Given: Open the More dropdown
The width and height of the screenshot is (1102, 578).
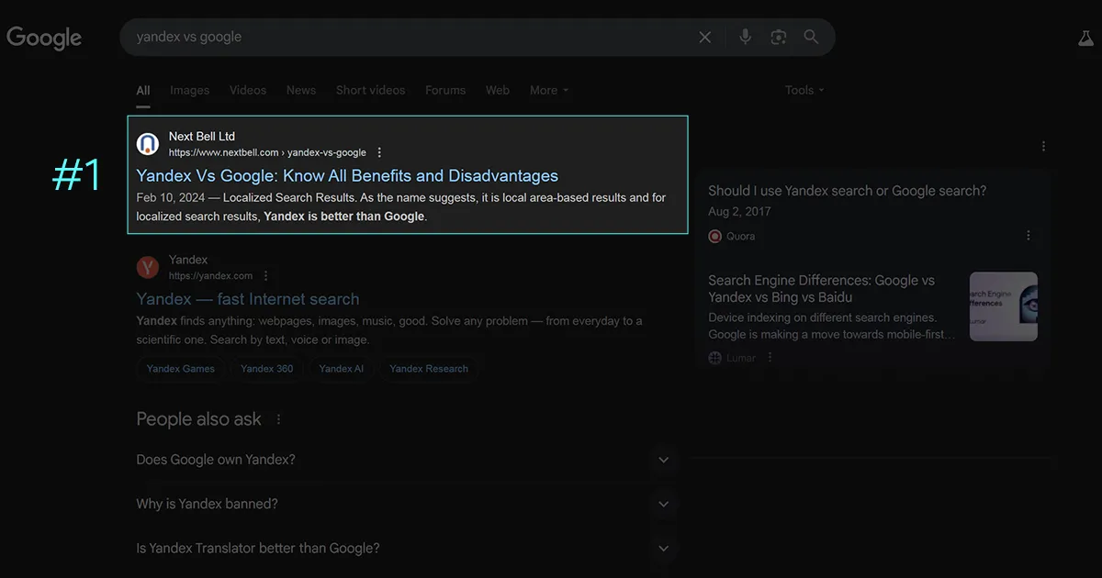Looking at the screenshot, I should point(549,90).
